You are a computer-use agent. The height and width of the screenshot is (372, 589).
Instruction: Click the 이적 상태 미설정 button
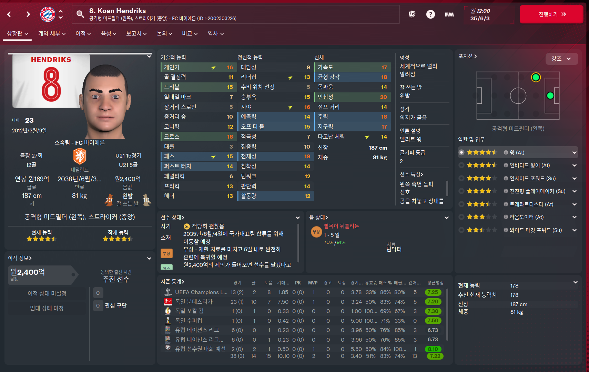click(47, 293)
